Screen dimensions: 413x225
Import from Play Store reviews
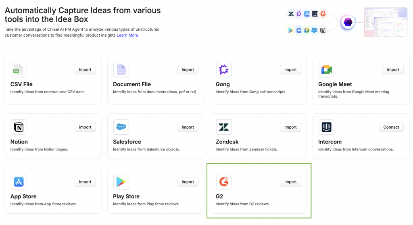[188, 182]
